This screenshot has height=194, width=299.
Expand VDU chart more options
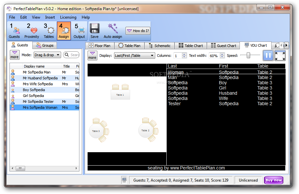[92, 56]
